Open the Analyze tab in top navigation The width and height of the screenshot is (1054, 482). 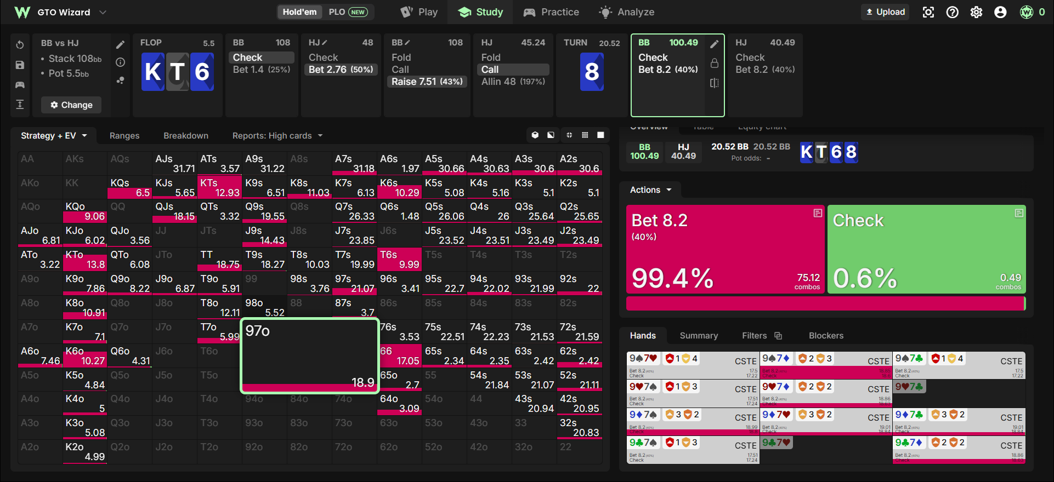(x=627, y=12)
